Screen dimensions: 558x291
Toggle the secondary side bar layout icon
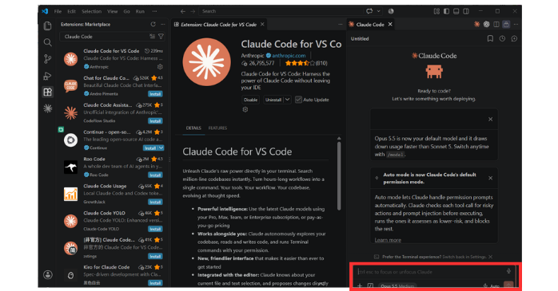(x=466, y=11)
